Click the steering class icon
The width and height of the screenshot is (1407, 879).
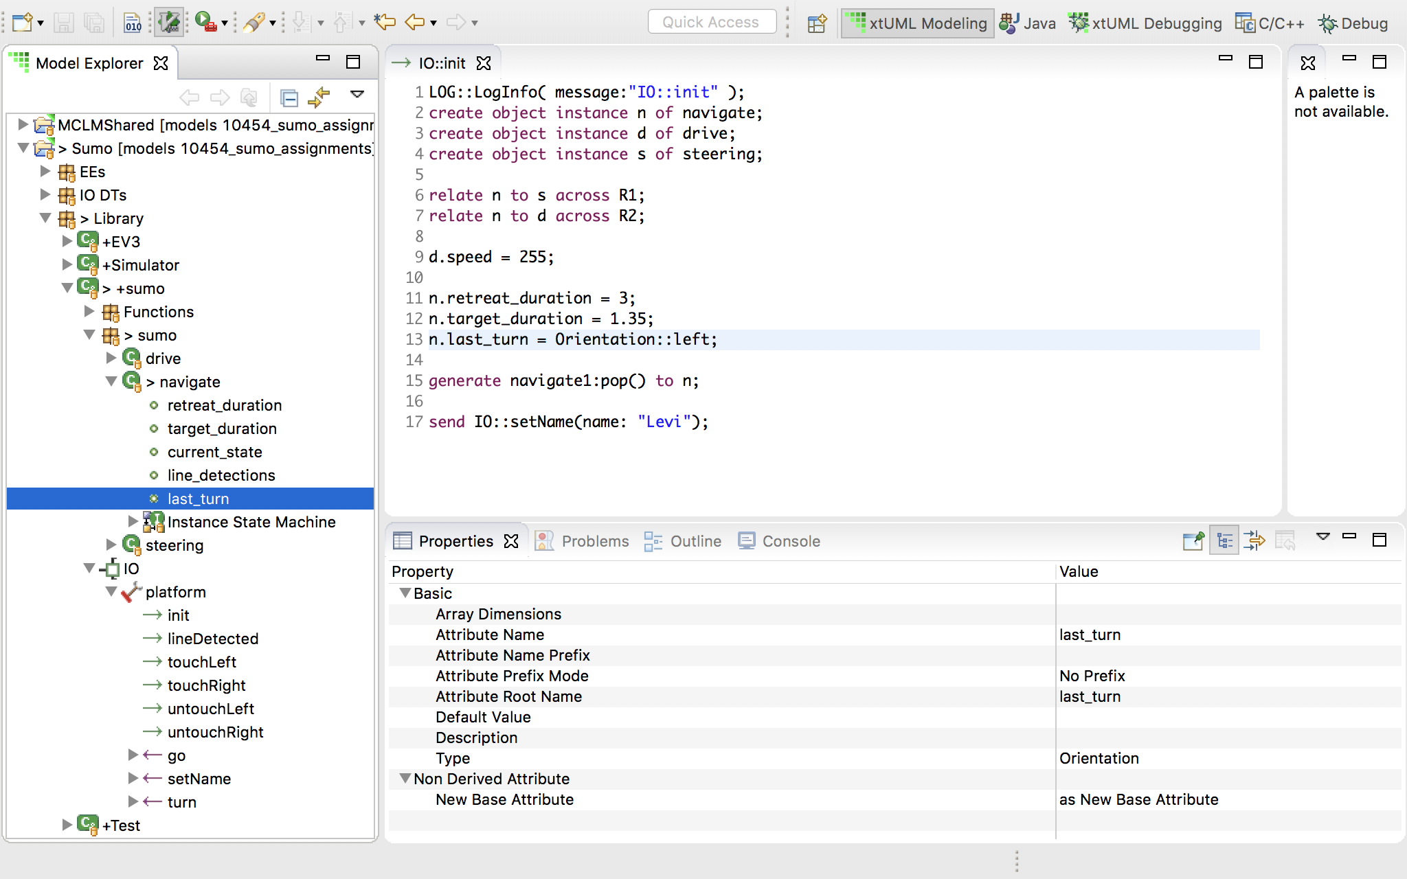tap(132, 545)
